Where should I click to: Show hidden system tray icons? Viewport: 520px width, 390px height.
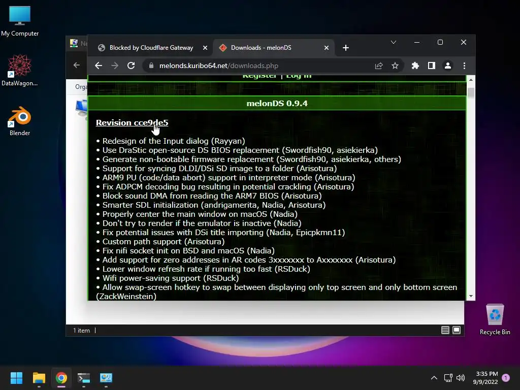[434, 378]
